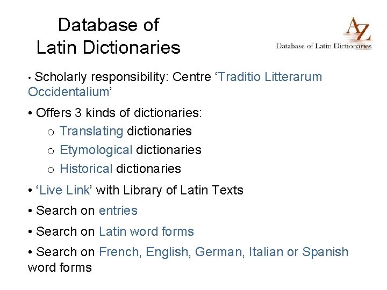Click the hollow bullet before 'Etymological dictionaries'
Screen dimensions: 387x290
pos(51,151)
